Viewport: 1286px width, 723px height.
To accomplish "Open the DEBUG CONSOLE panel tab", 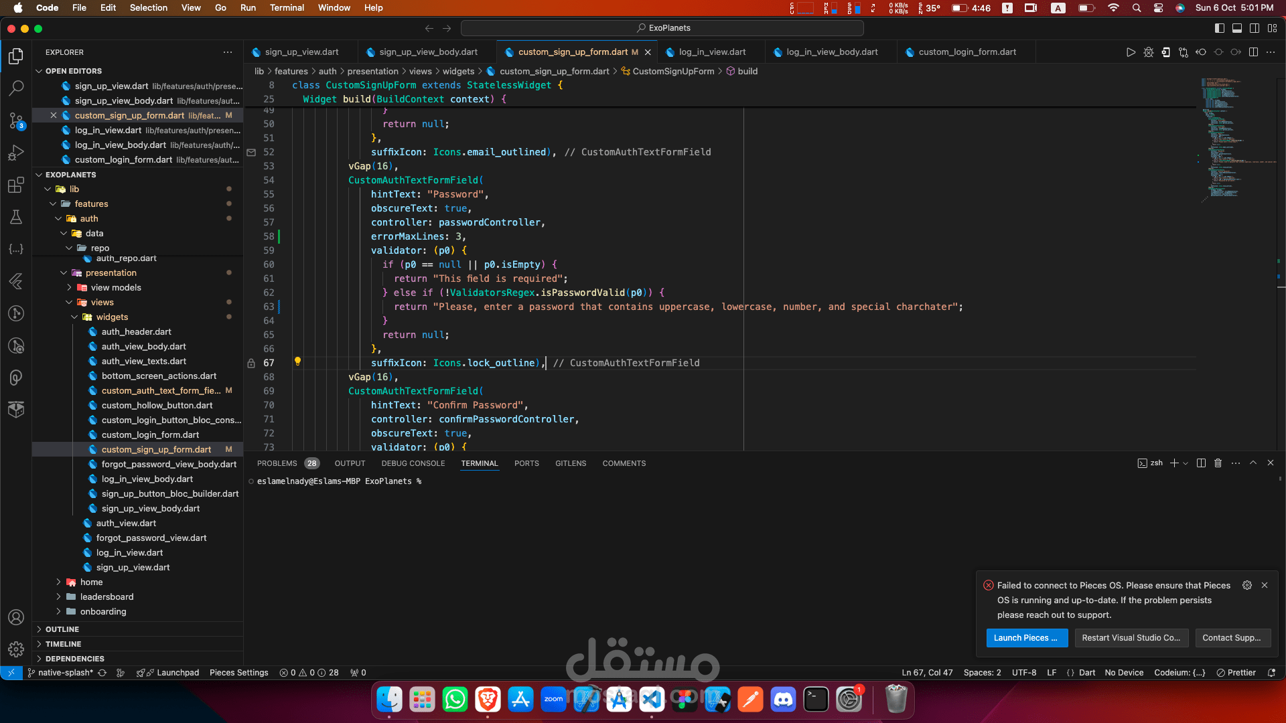I will coord(413,463).
